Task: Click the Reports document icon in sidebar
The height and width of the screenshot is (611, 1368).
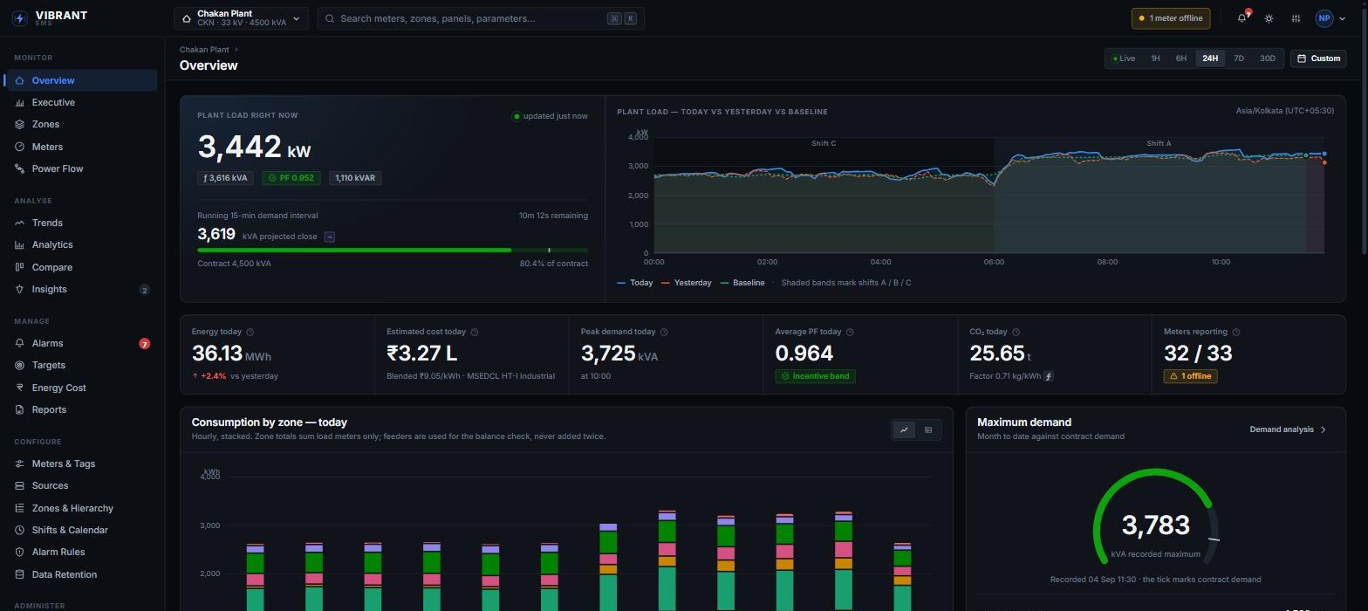Action: click(x=19, y=410)
